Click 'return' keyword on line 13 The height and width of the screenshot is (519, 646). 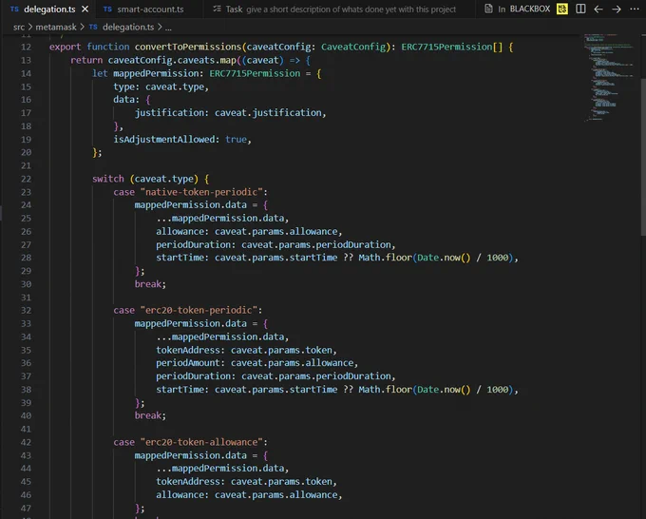(x=86, y=60)
